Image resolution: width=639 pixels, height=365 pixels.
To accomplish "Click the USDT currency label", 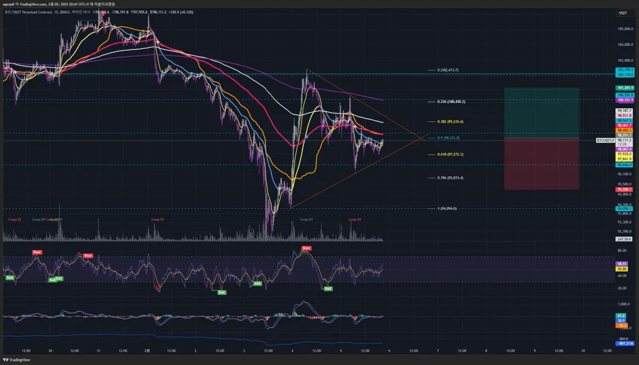I will (x=622, y=13).
